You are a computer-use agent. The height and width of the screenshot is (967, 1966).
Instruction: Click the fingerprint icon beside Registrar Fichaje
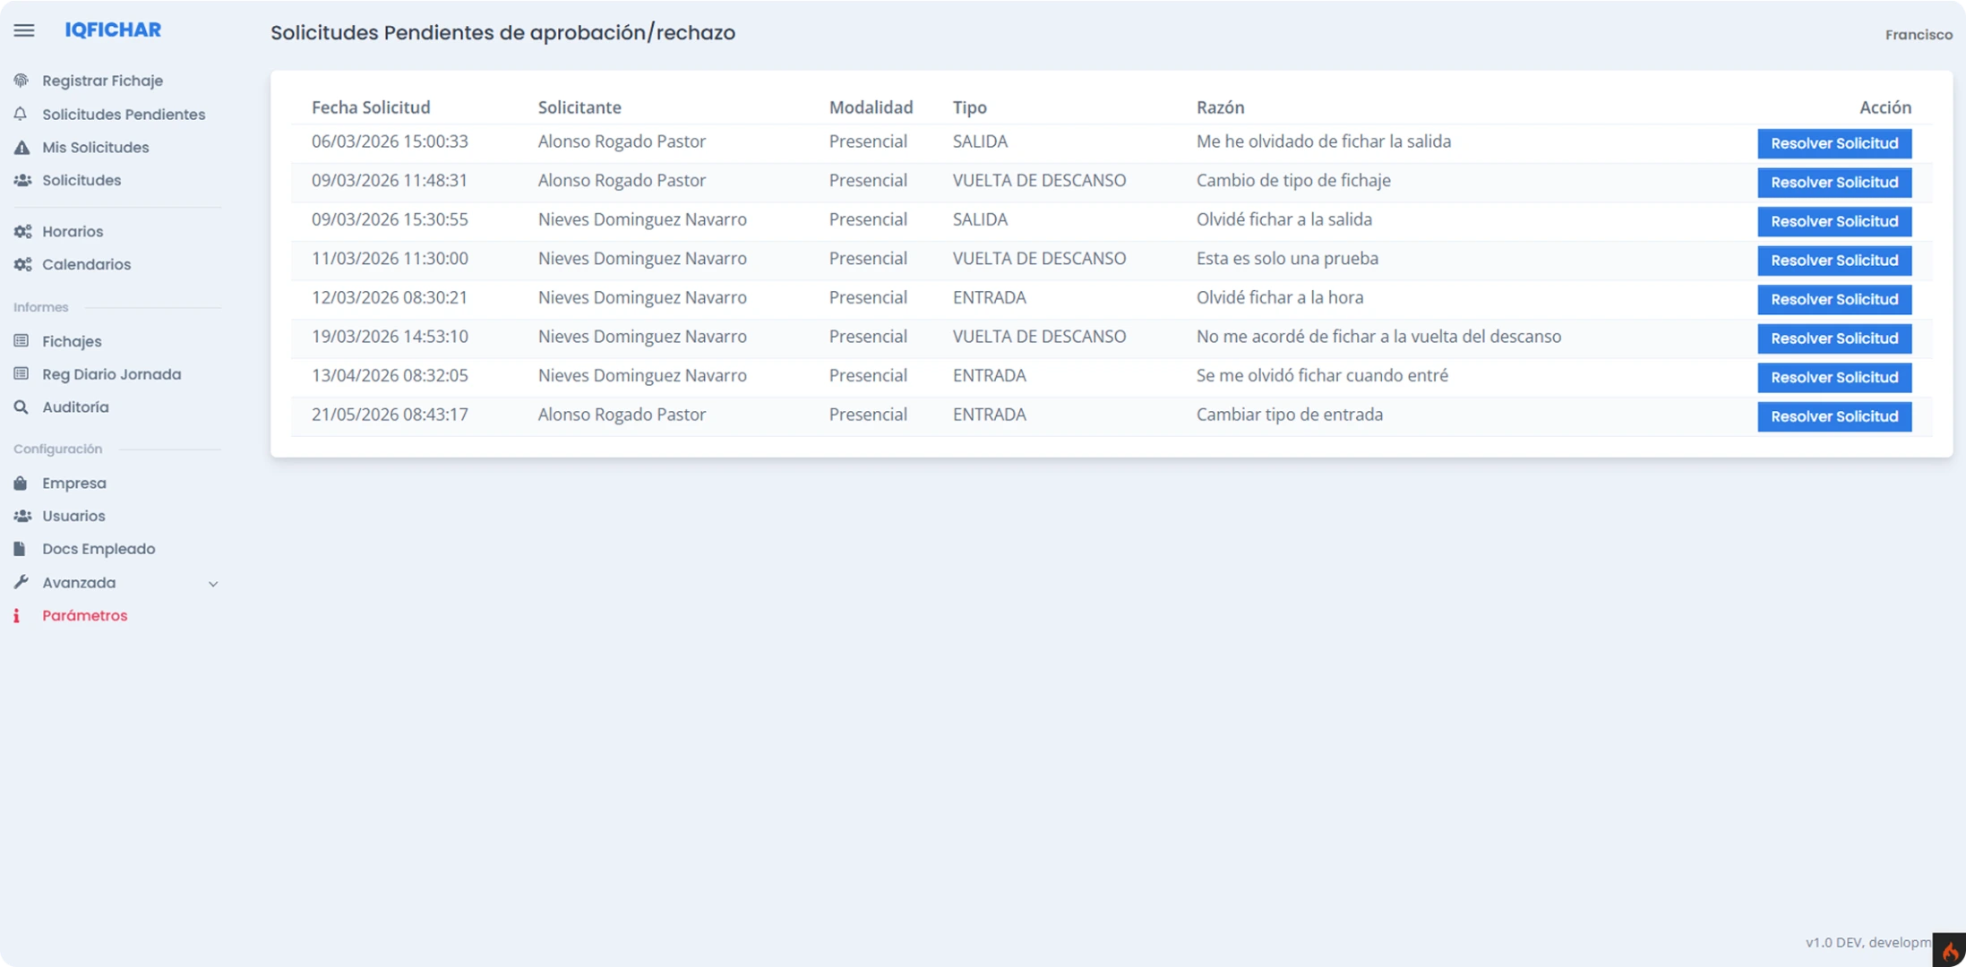21,81
